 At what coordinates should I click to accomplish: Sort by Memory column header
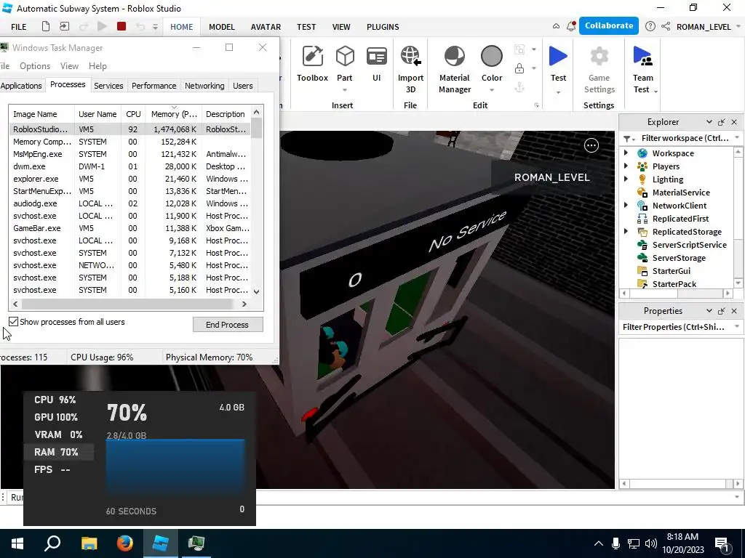173,114
